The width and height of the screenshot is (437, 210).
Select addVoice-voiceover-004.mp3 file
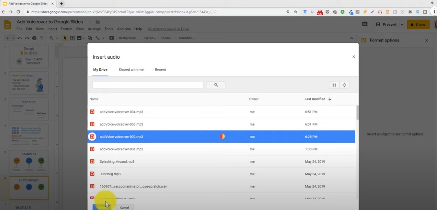121,112
